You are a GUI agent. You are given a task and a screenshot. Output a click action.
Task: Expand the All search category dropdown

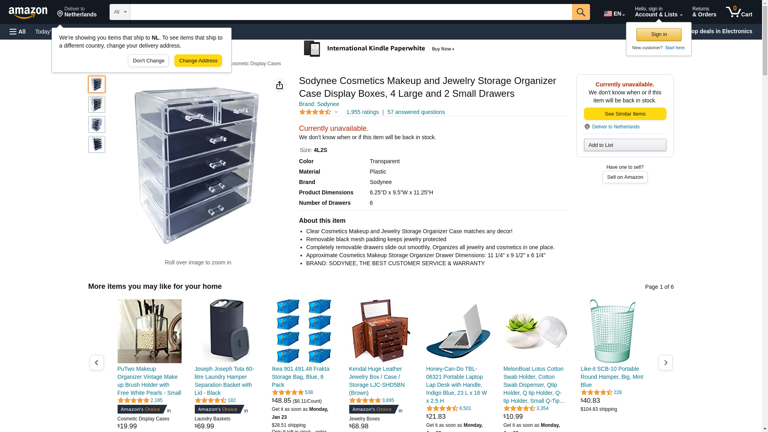pyautogui.click(x=120, y=12)
